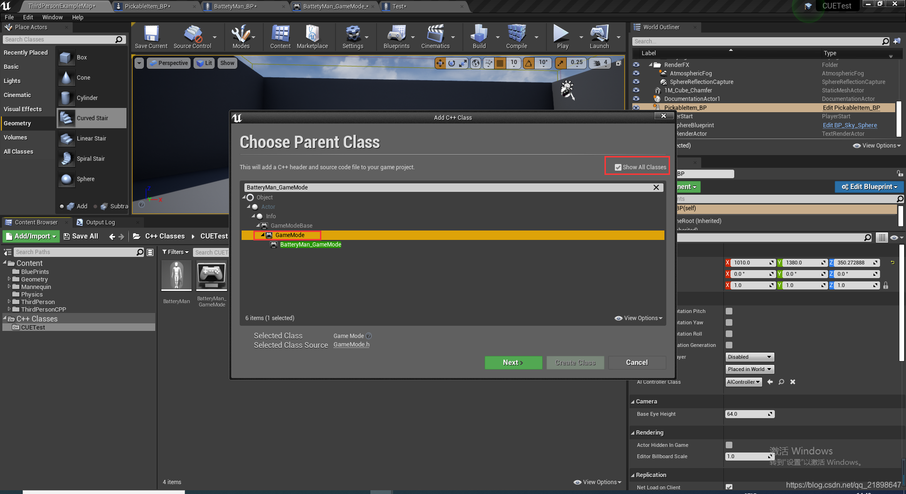
Task: Open the Add/Import dropdown
Action: pyautogui.click(x=31, y=236)
